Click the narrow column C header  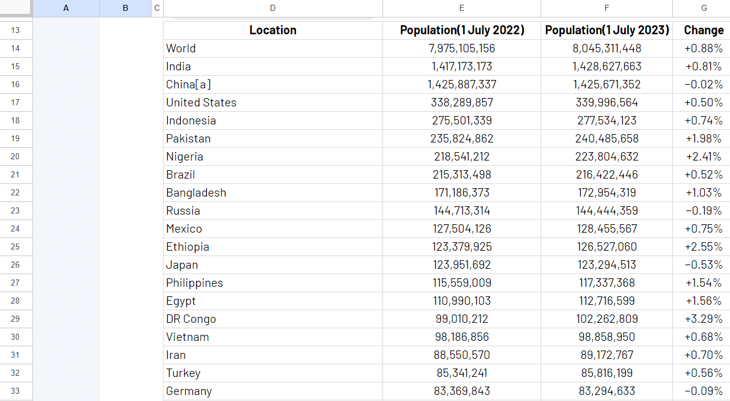pos(157,8)
